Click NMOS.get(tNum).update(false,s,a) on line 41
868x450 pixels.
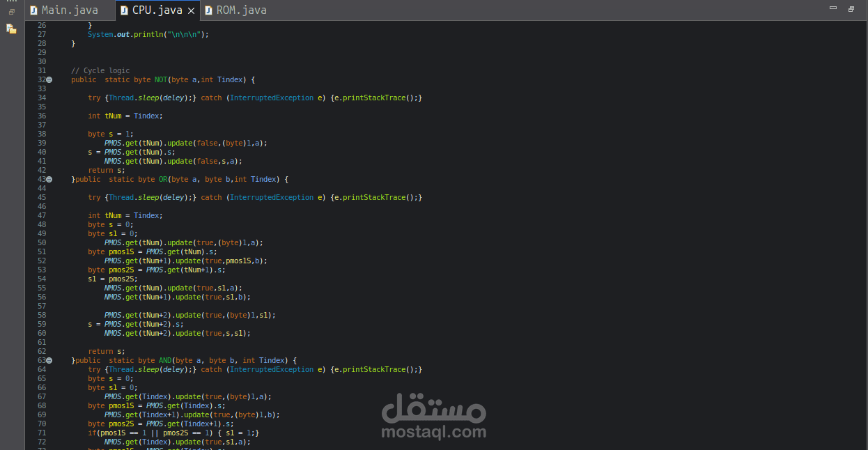tap(173, 161)
